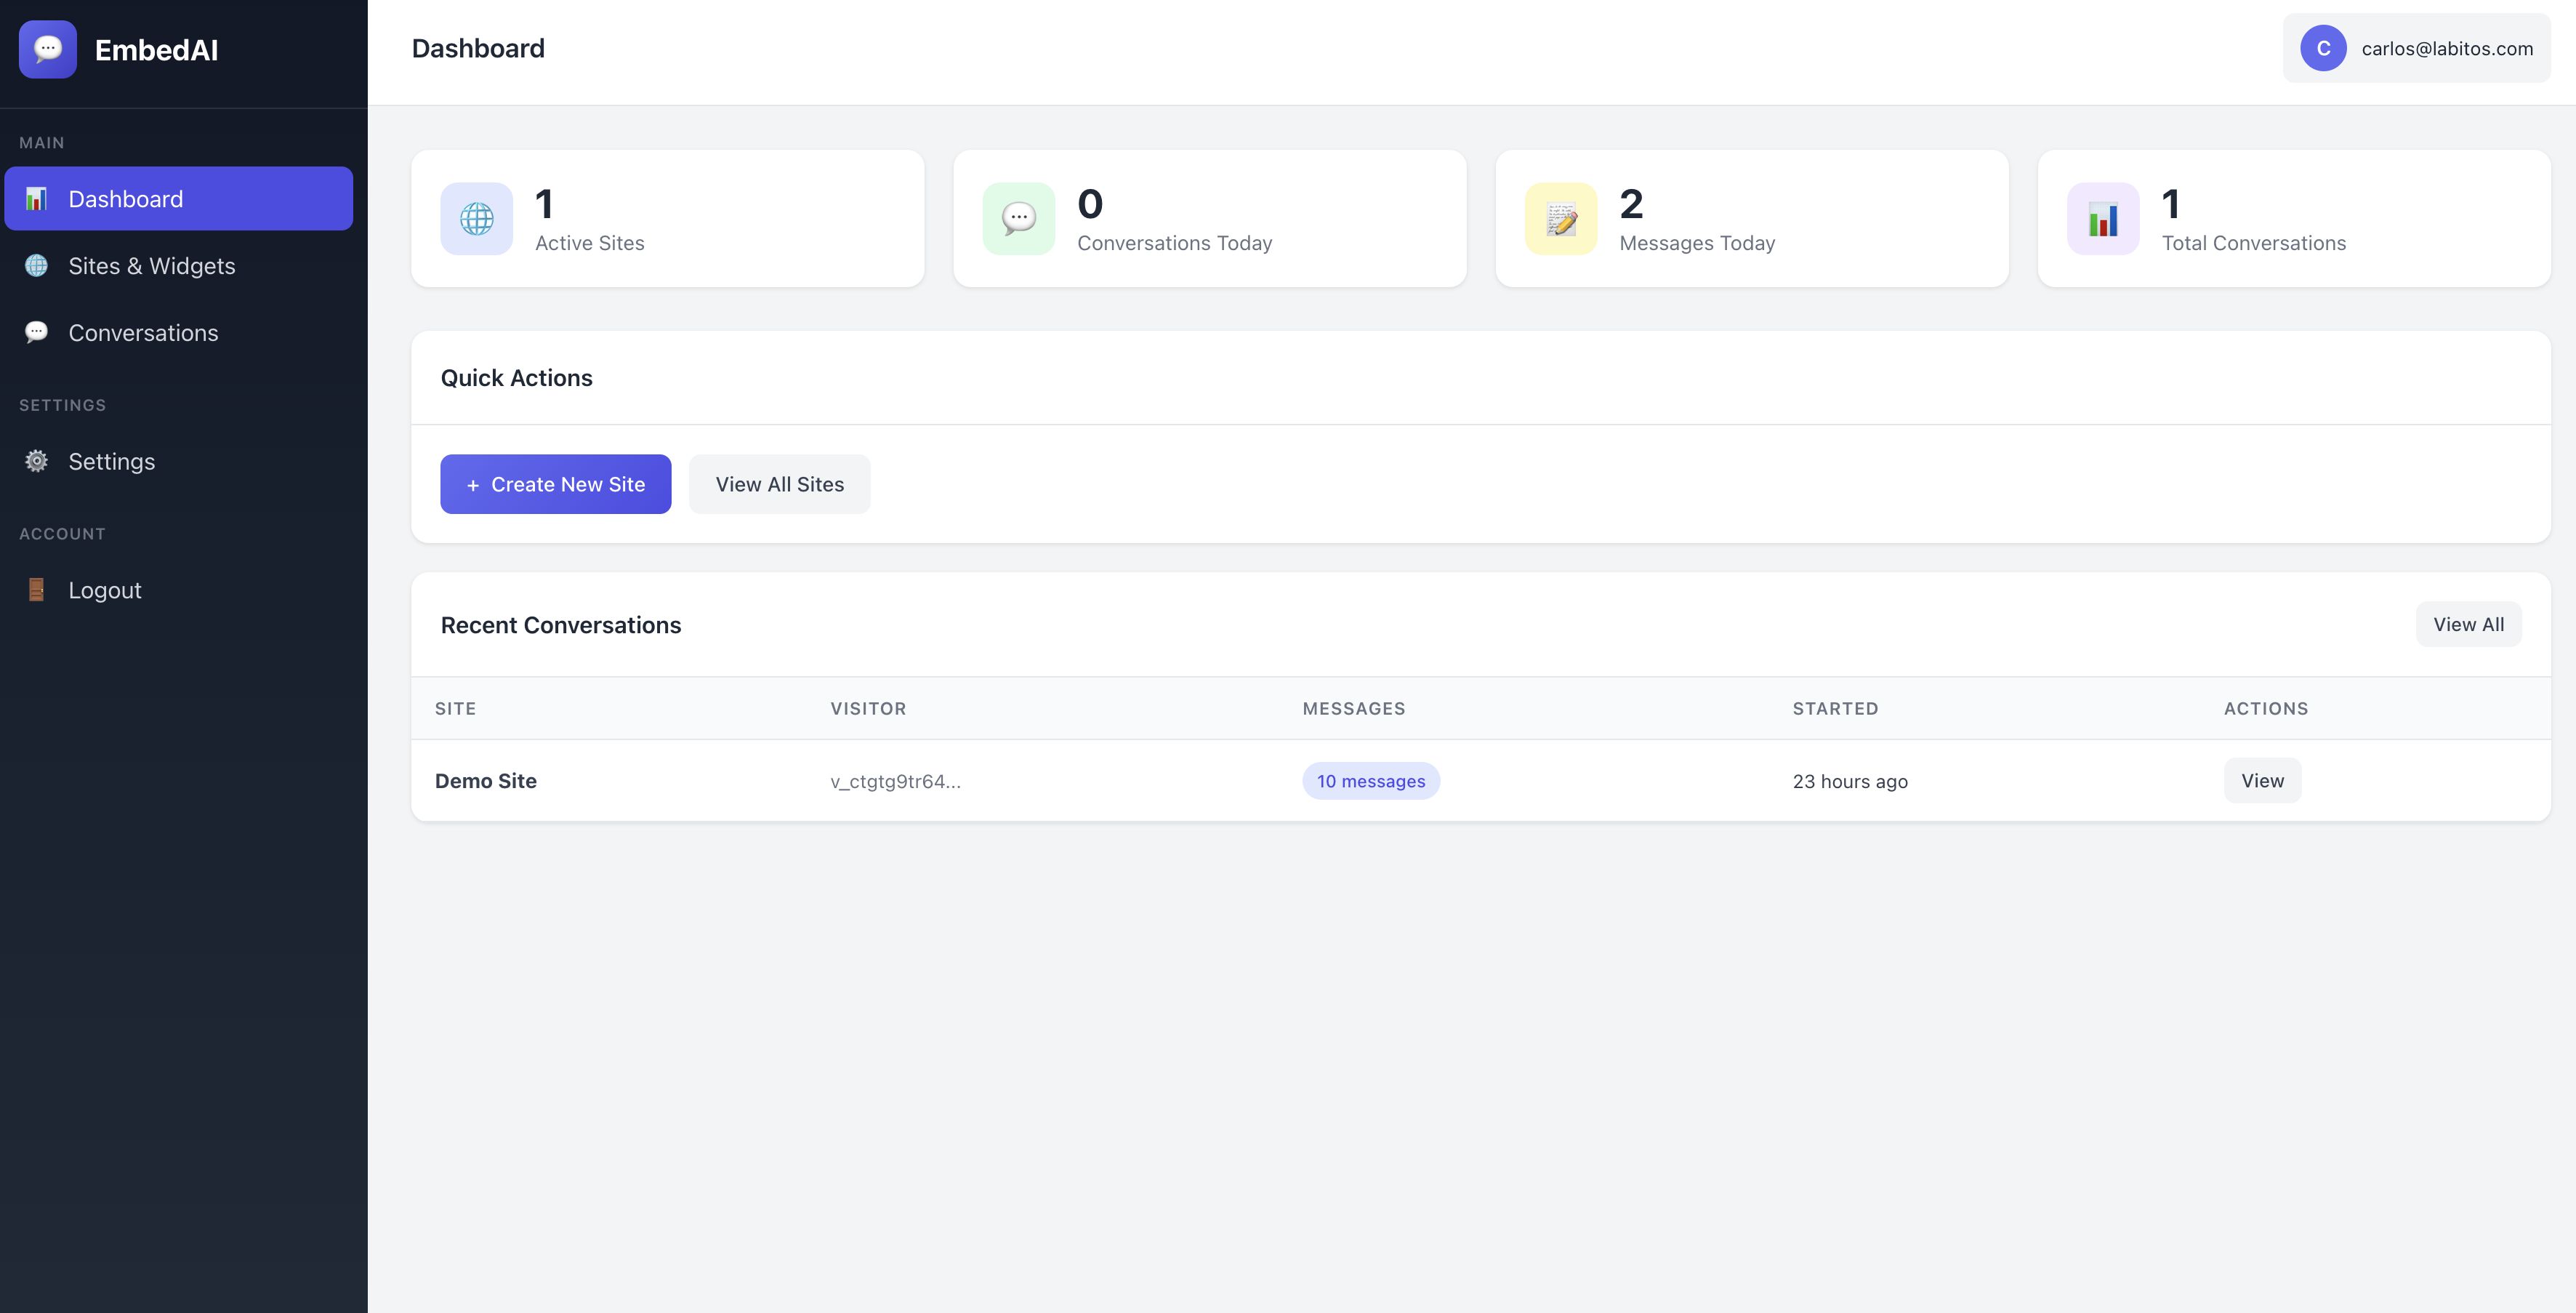This screenshot has width=2576, height=1313.
Task: Click the 10 messages badge
Action: point(1370,781)
